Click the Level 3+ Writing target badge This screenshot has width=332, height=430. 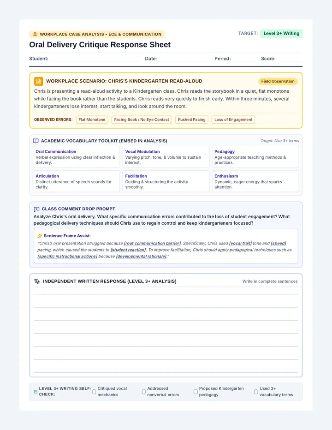click(281, 34)
